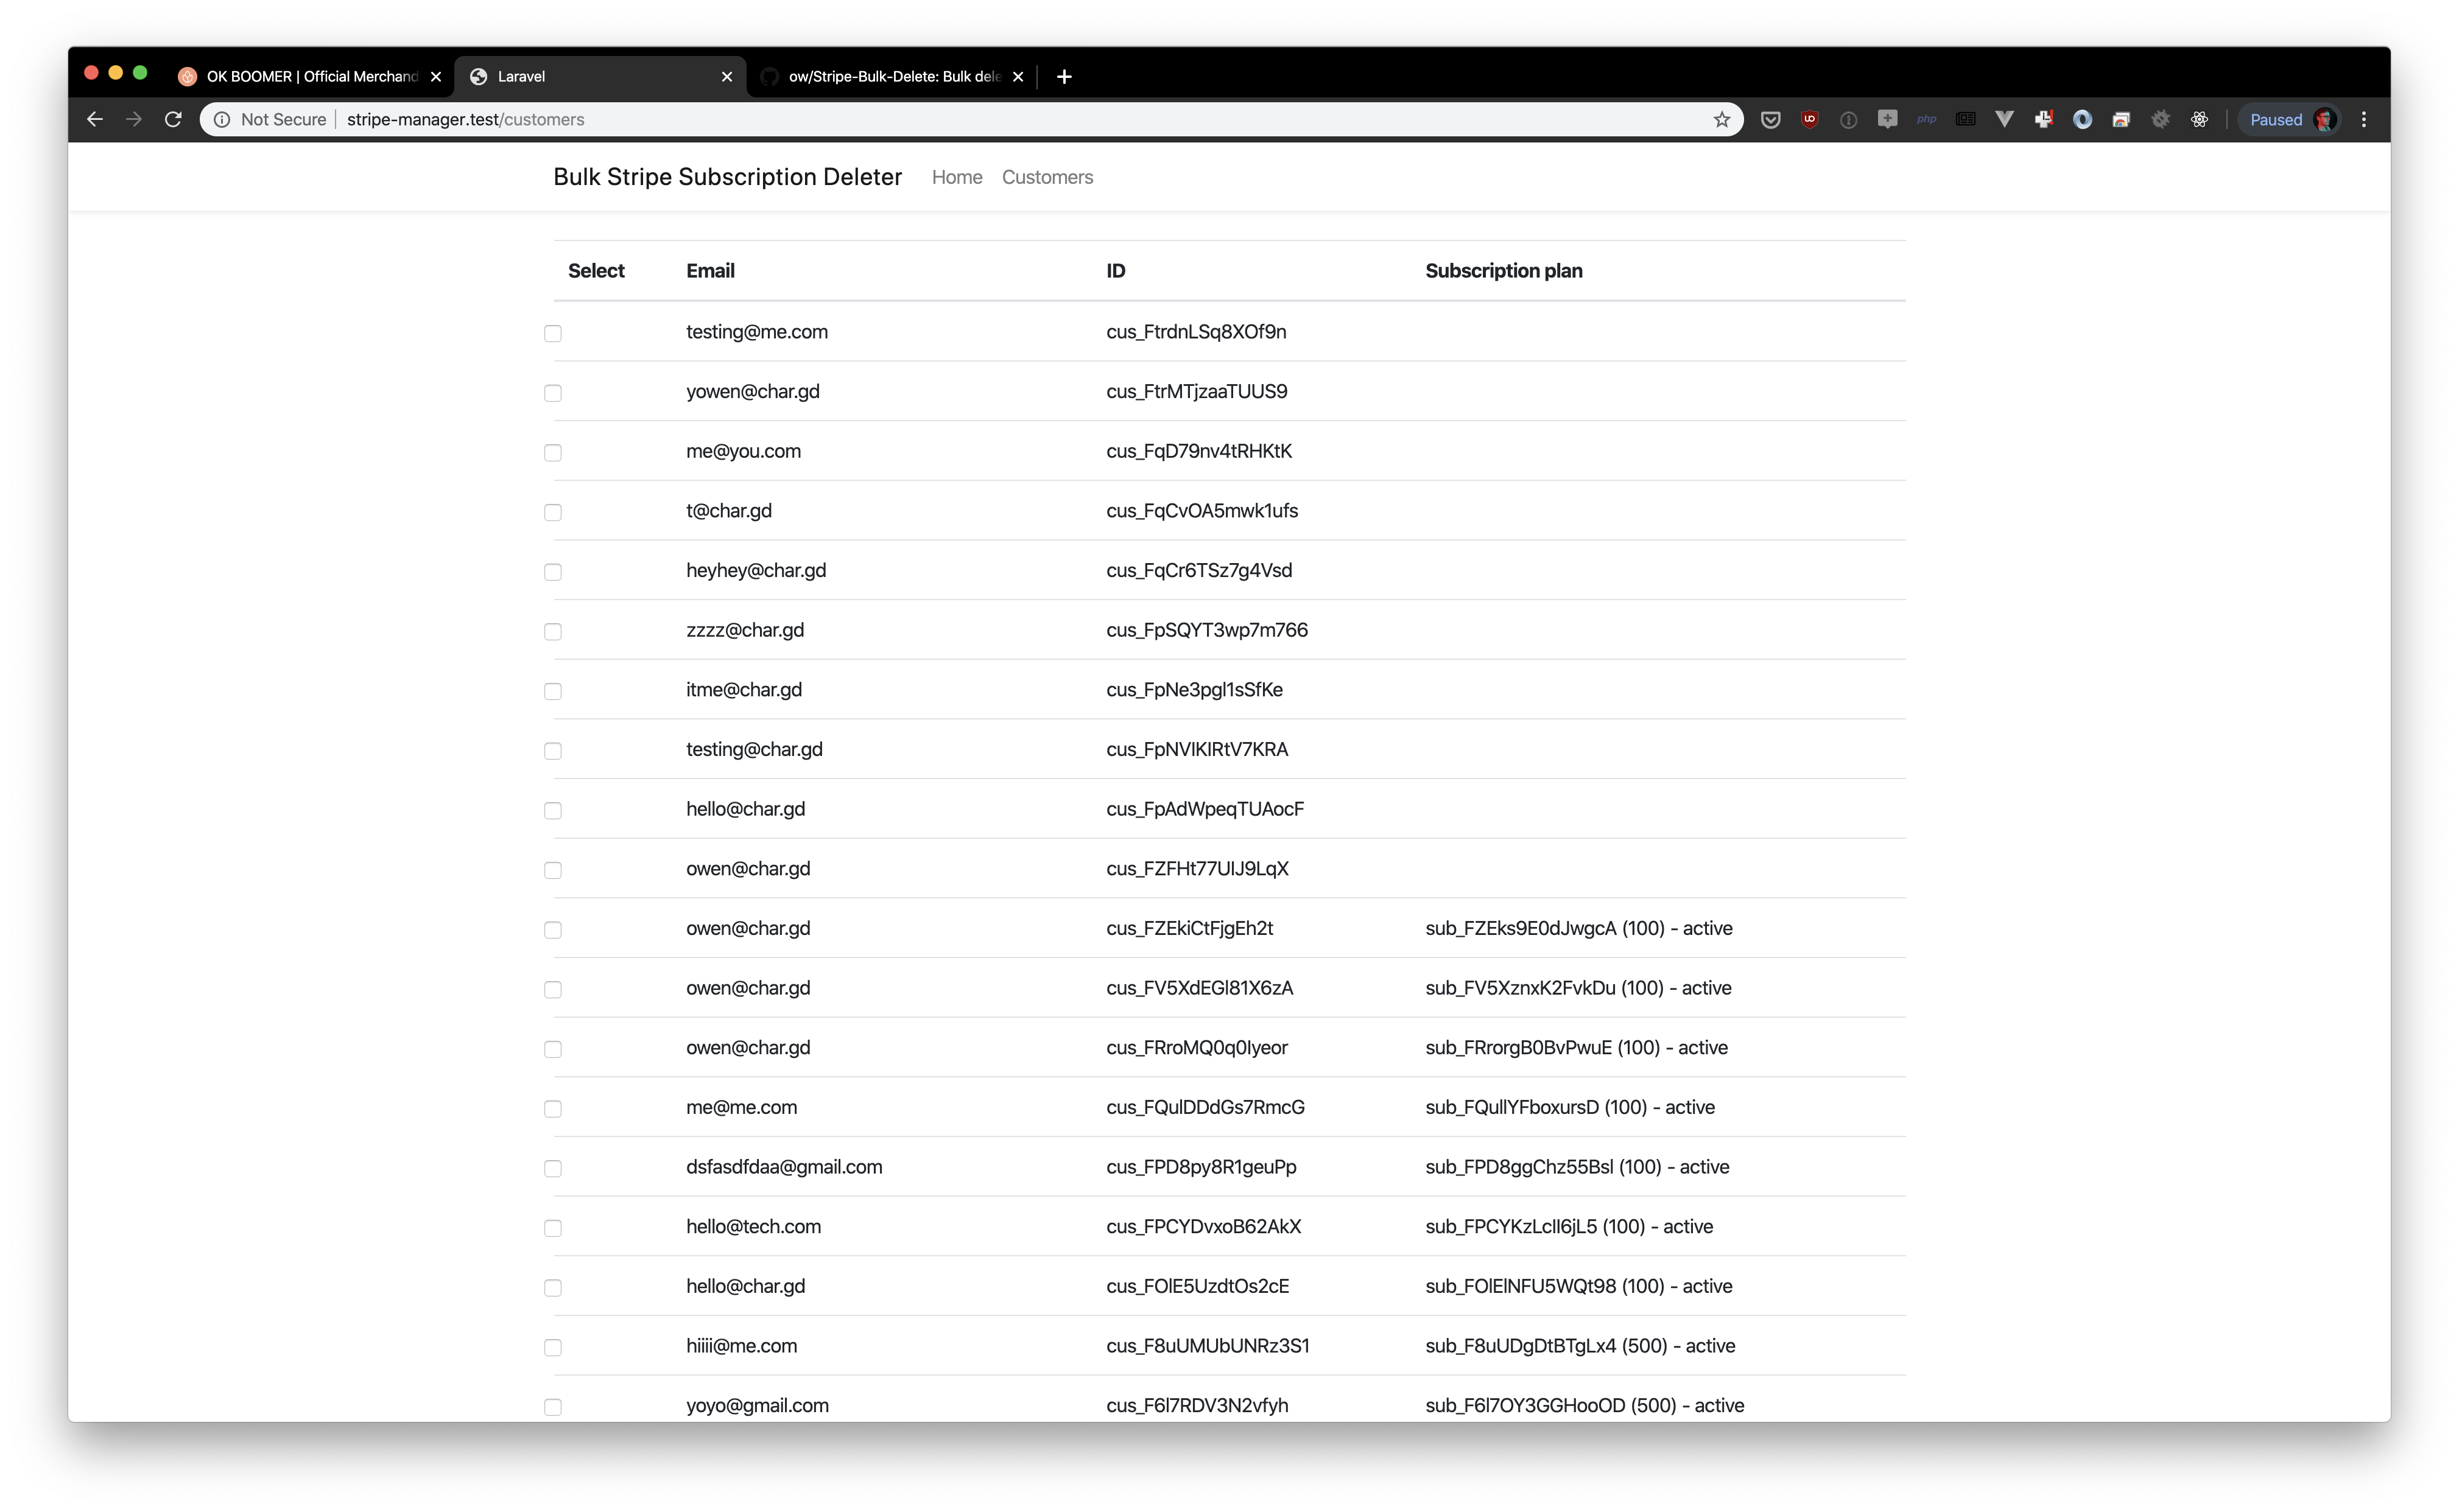The width and height of the screenshot is (2459, 1512).
Task: Select the dsfasdfdaa@gmail.com customer checkbox
Action: (x=553, y=1168)
